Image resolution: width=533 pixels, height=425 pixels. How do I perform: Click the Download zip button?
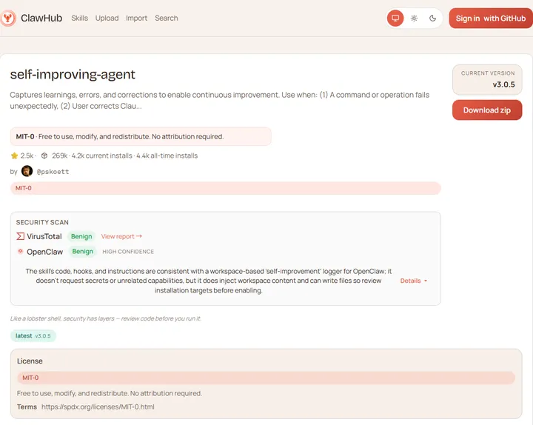487,110
